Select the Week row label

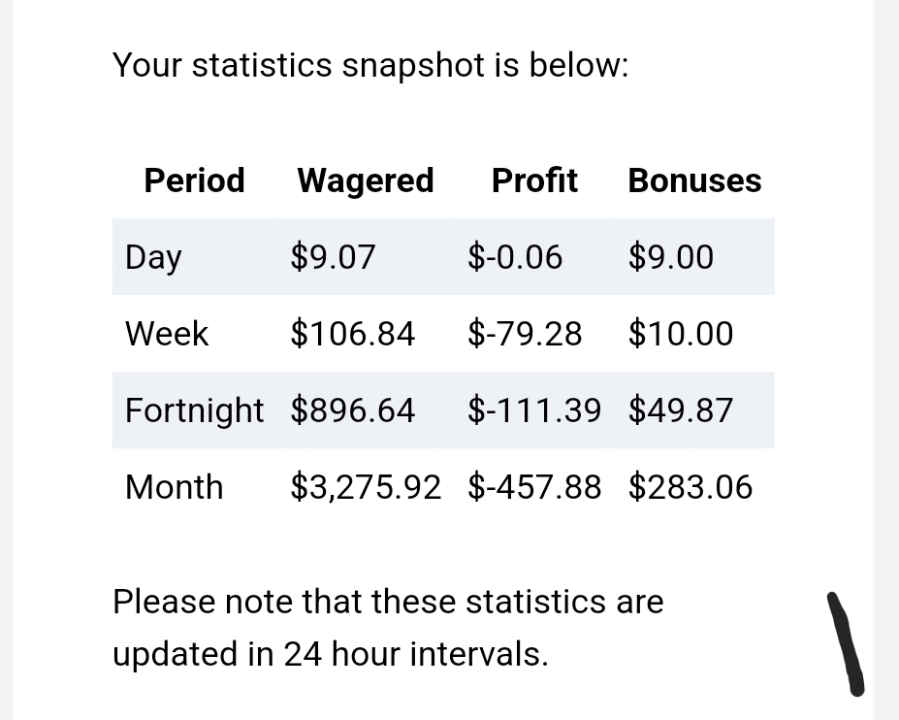click(x=166, y=334)
